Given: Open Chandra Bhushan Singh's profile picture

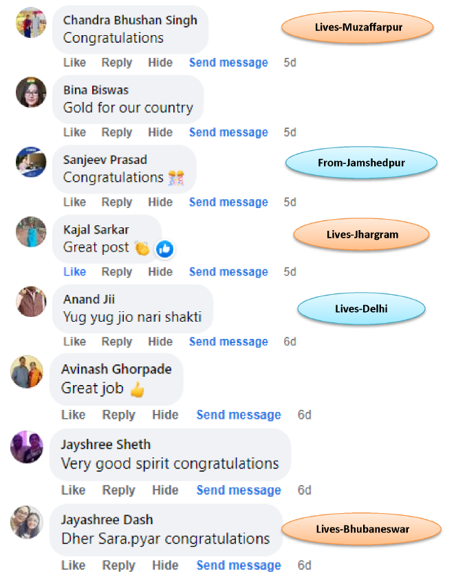Looking at the screenshot, I should click(31, 23).
